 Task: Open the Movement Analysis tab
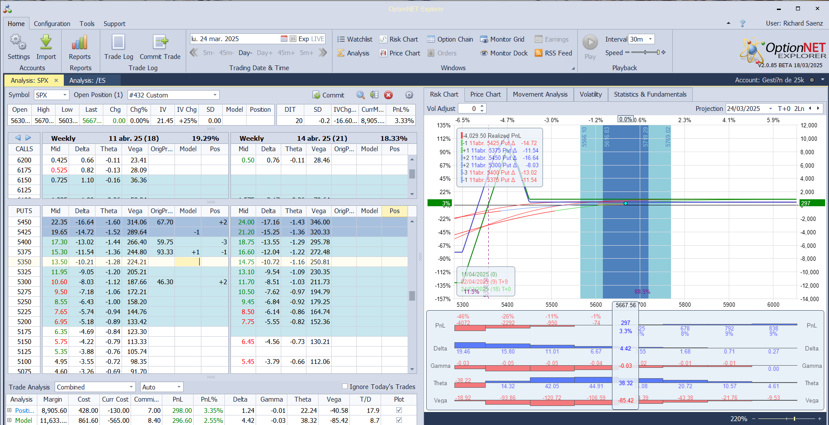click(540, 94)
